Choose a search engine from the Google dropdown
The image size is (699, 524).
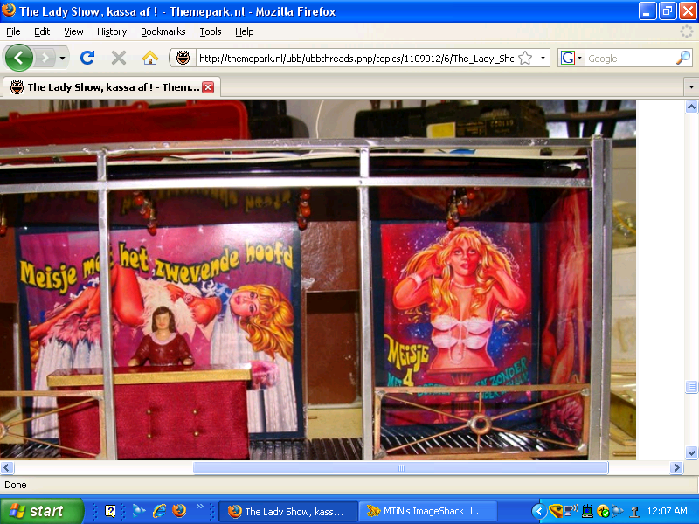click(571, 58)
